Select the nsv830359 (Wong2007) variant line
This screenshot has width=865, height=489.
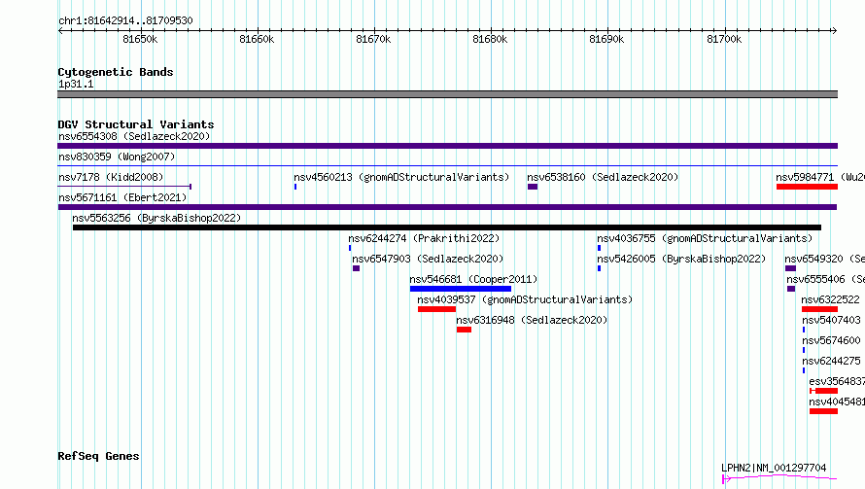[x=447, y=165]
